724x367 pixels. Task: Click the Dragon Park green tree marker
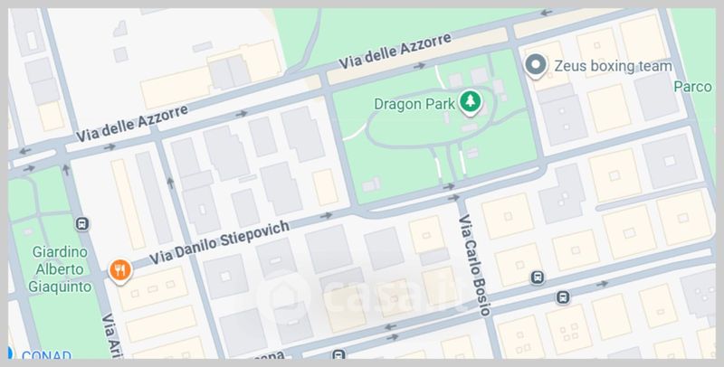pyautogui.click(x=470, y=101)
